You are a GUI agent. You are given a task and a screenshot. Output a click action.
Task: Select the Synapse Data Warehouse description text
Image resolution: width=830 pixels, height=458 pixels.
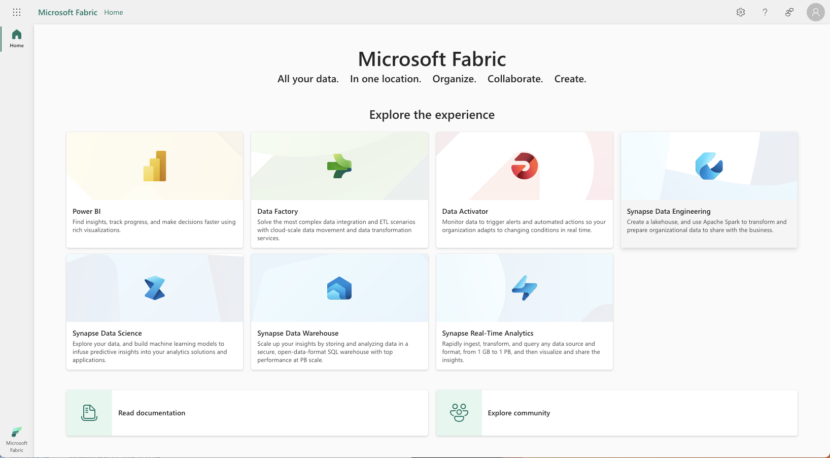332,352
